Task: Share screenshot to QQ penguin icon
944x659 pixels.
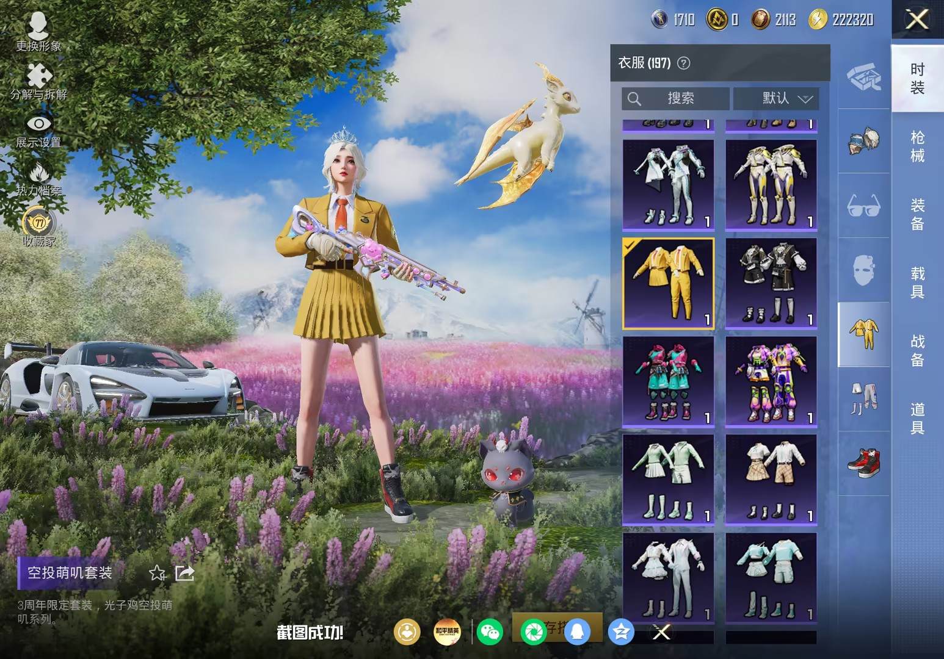Action: (577, 632)
